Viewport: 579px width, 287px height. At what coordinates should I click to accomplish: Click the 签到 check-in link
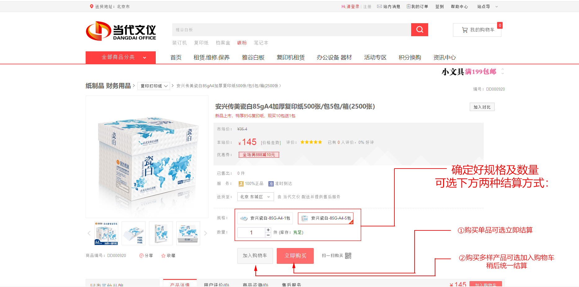[x=440, y=6]
